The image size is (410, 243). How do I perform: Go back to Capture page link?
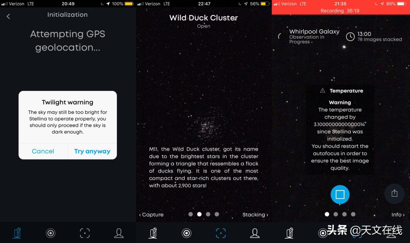pos(151,215)
